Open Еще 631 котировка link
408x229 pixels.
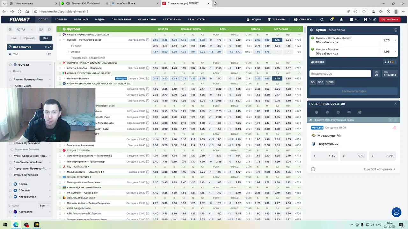[x=379, y=169]
